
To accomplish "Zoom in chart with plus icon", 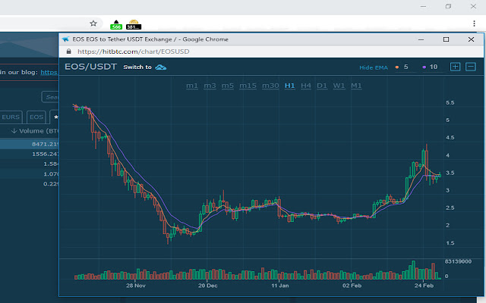I will coord(456,67).
